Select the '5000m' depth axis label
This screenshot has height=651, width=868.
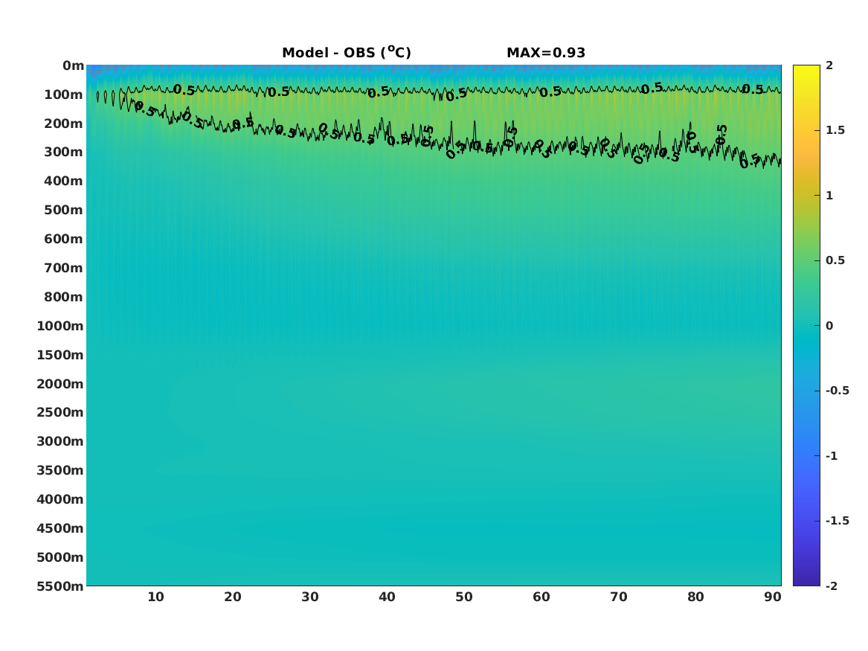tap(60, 557)
